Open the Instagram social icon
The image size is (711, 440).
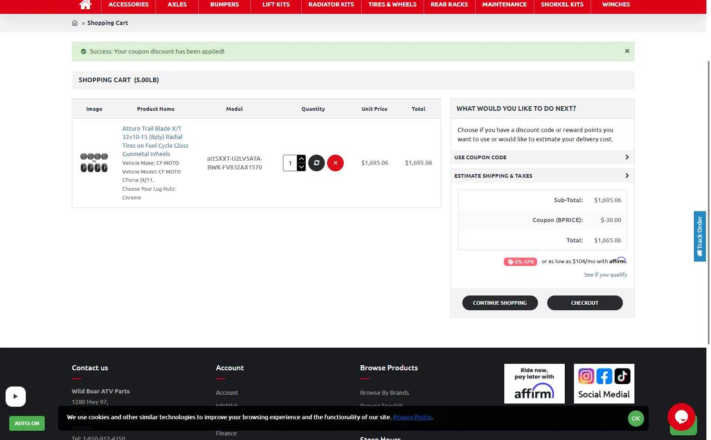pyautogui.click(x=586, y=376)
